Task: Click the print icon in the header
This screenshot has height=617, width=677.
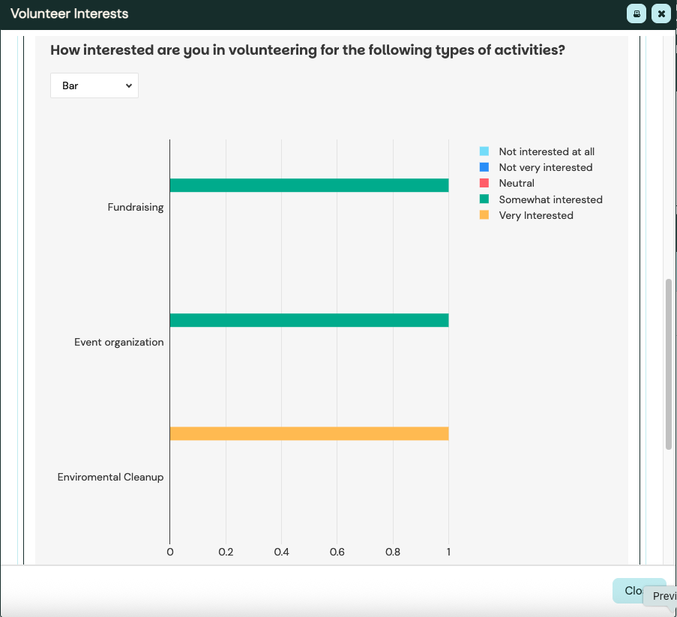Action: [637, 13]
